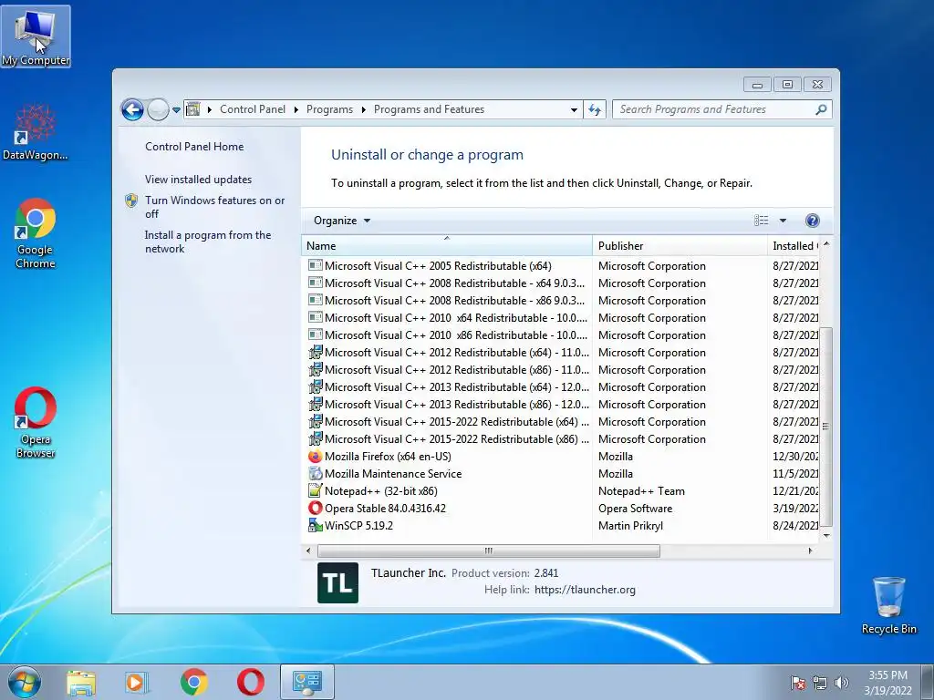Launch Windows Media Player from taskbar

[137, 682]
